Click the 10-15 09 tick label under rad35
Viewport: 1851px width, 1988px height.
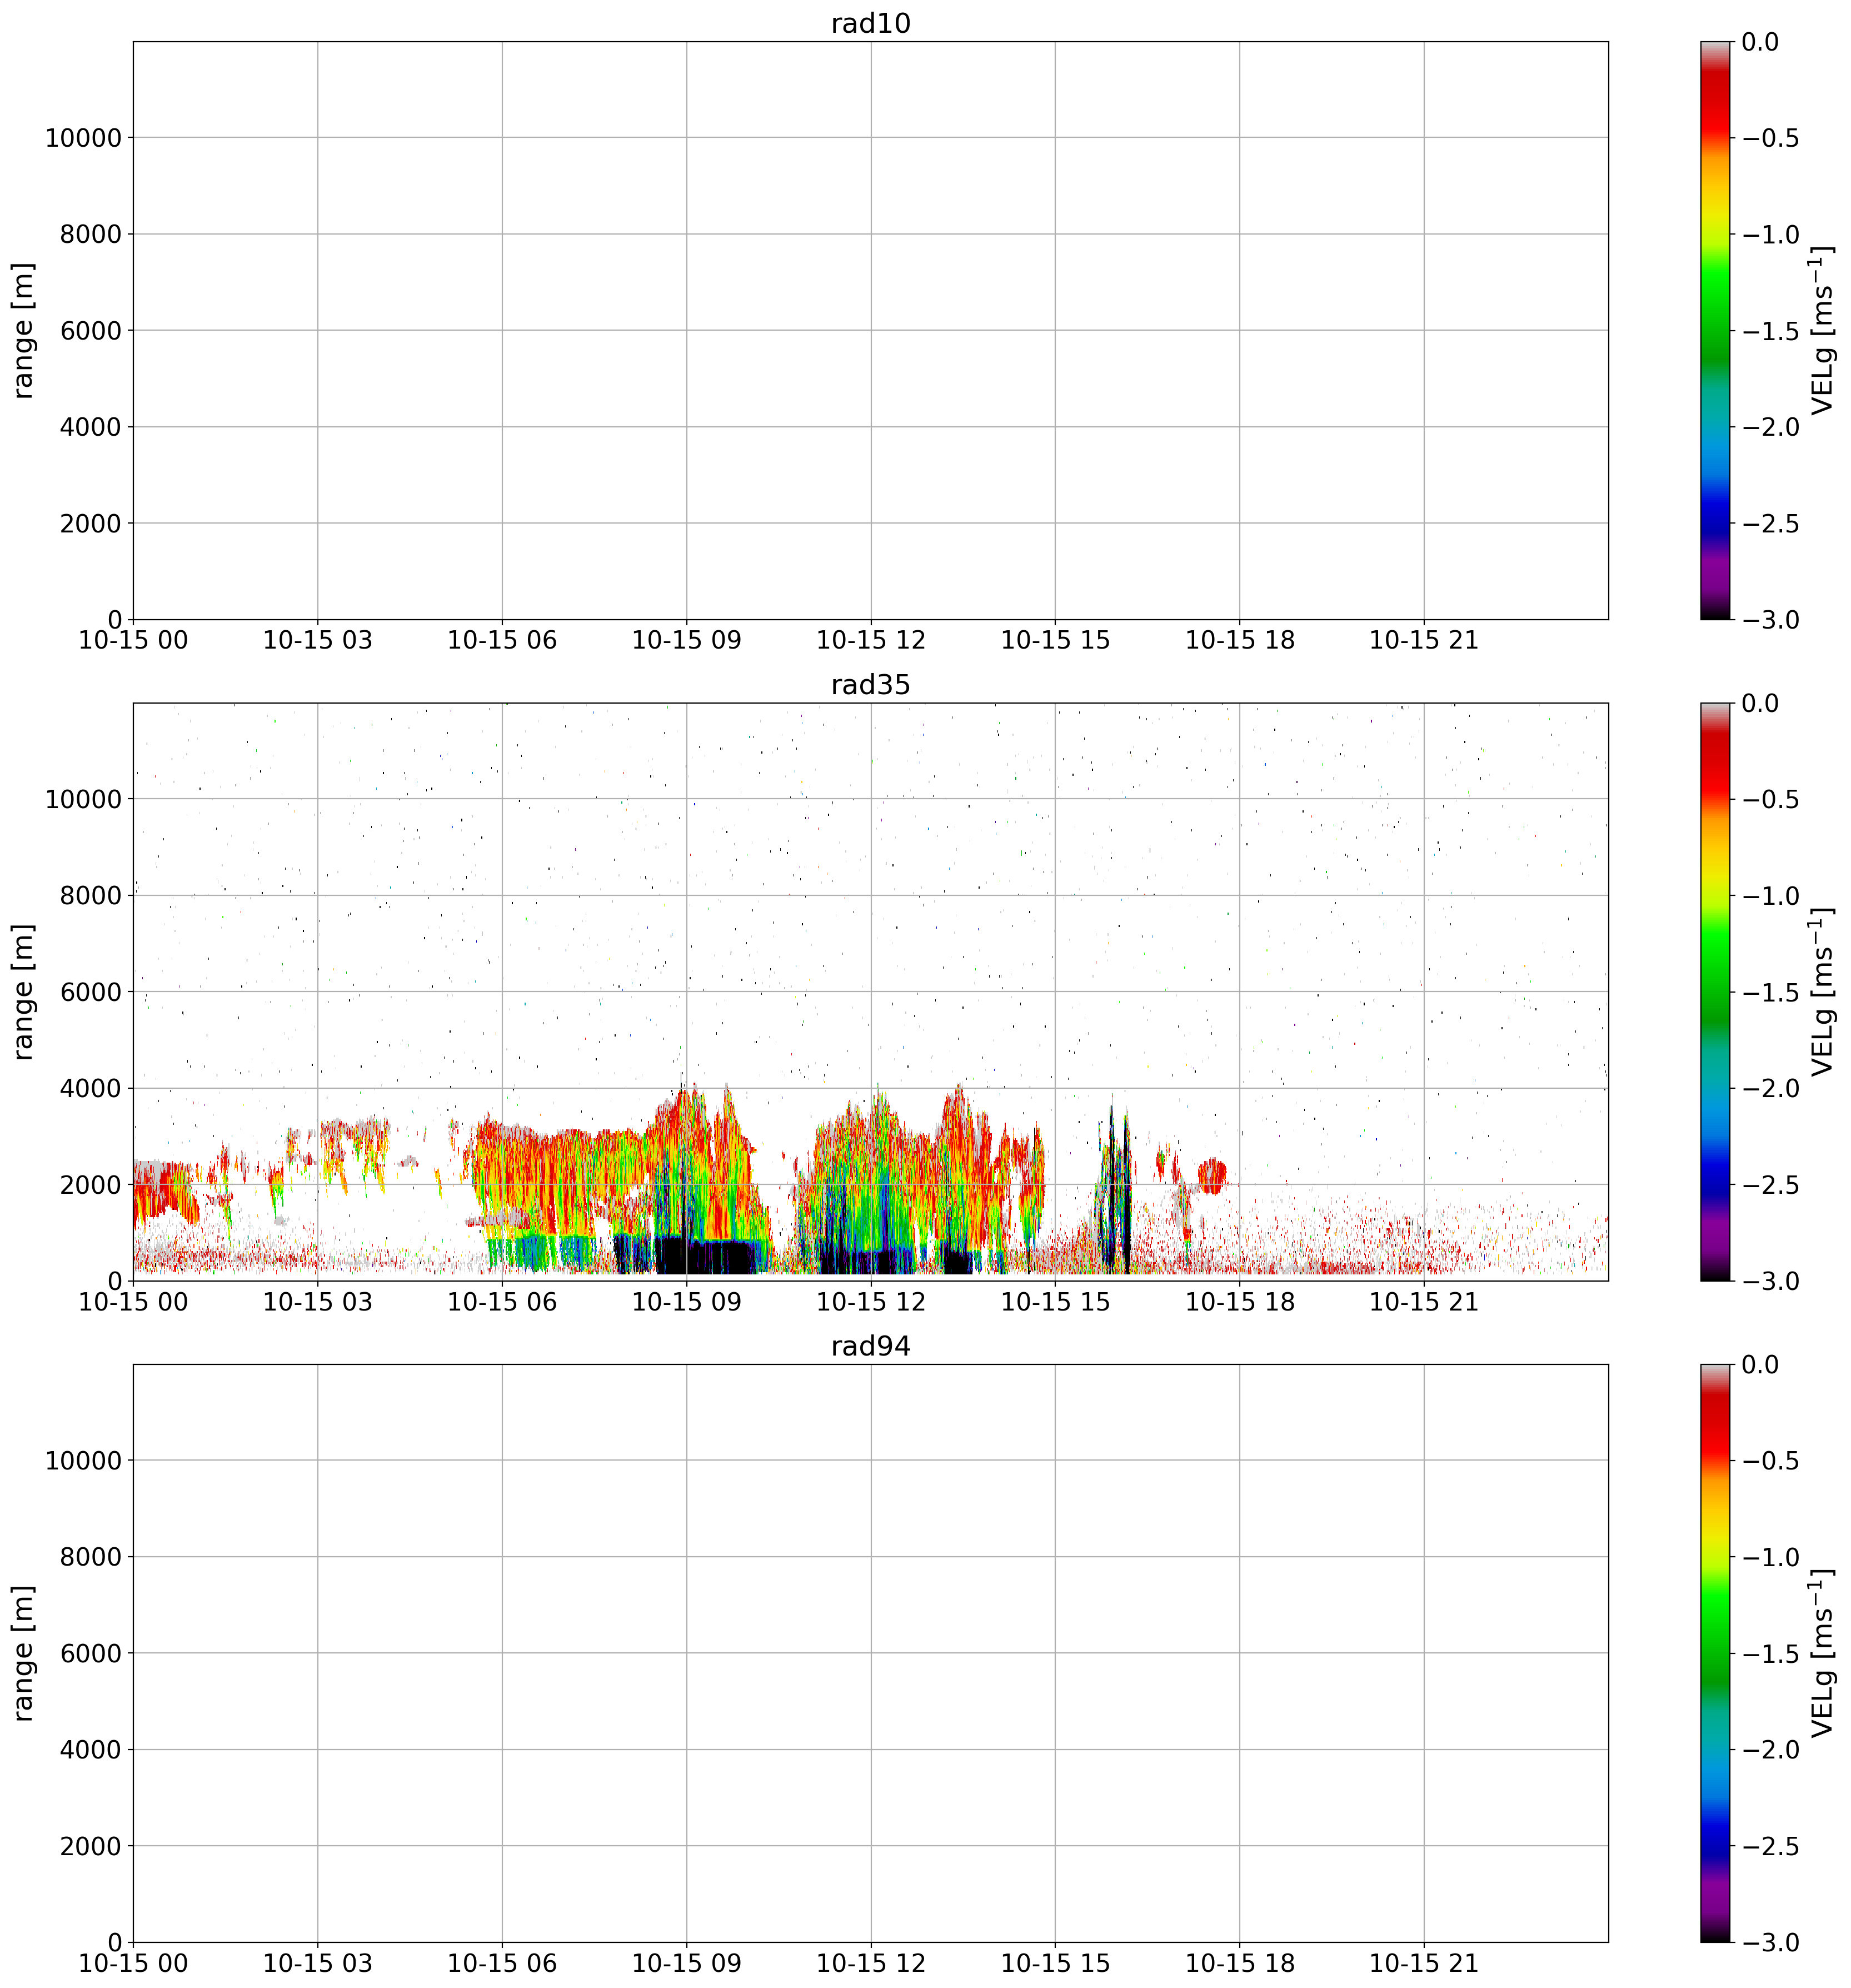click(x=686, y=1302)
